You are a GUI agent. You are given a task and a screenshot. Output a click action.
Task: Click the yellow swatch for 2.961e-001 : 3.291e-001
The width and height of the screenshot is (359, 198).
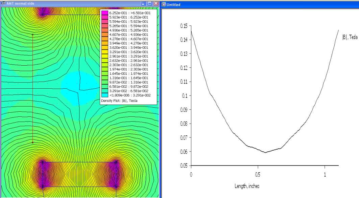point(105,56)
